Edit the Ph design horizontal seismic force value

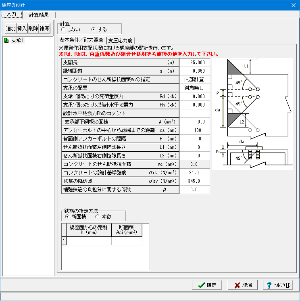(x=194, y=105)
